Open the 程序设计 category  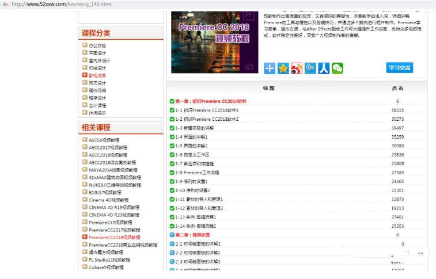click(x=97, y=98)
